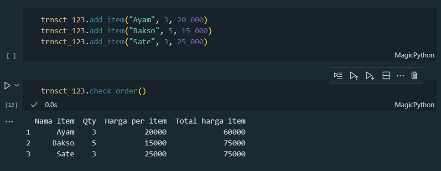Screen dimensions: 441x171
Task: Click the Total harga item column header
Action: [x=210, y=121]
